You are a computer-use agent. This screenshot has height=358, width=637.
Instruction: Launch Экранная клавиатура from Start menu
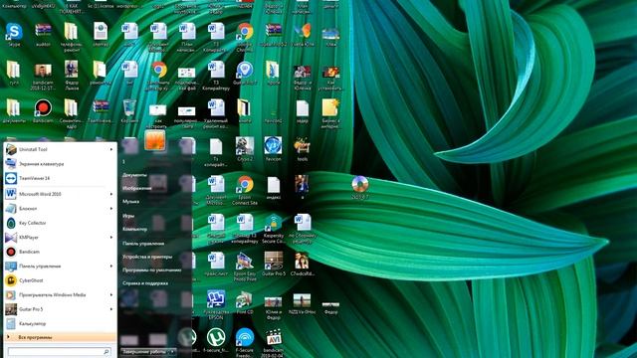(60, 164)
